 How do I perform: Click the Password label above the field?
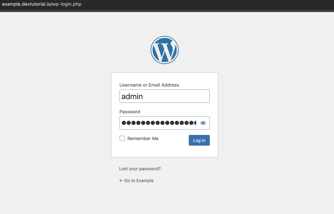point(130,112)
